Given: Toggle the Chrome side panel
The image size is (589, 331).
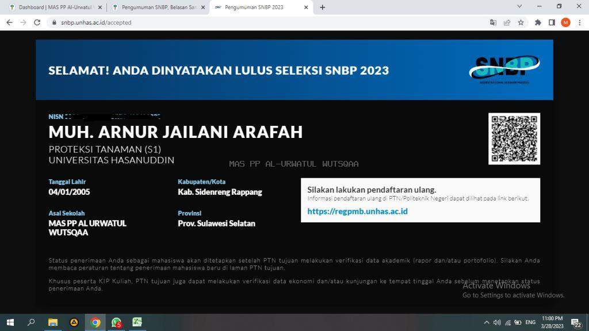Looking at the screenshot, I should coord(552,22).
